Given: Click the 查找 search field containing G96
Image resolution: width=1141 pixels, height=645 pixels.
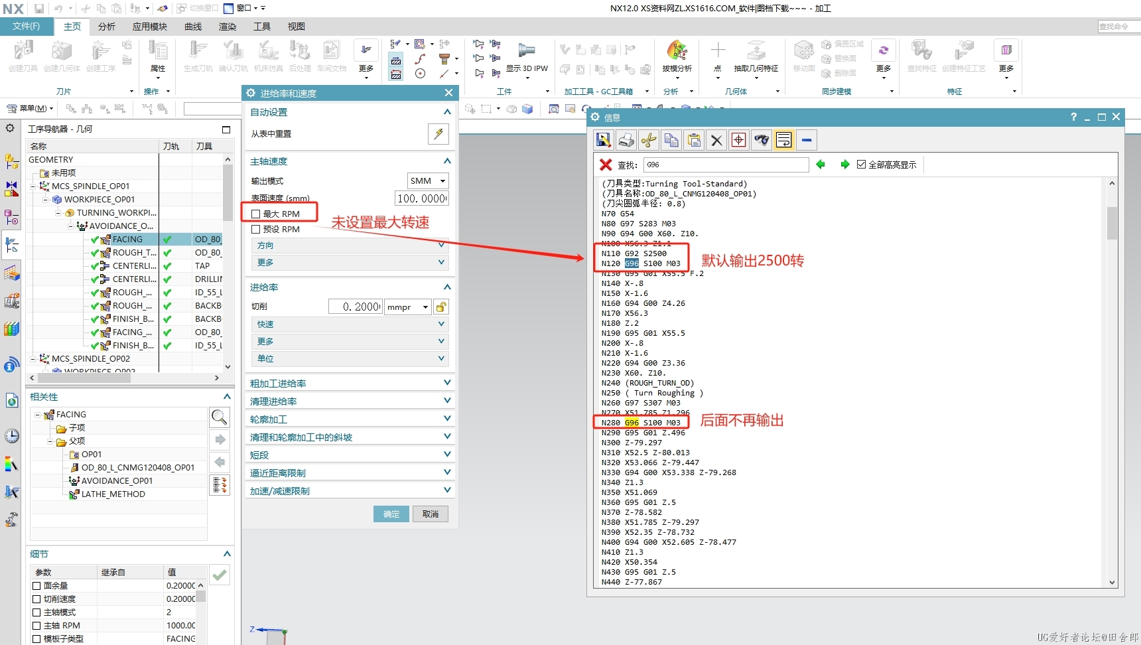Looking at the screenshot, I should 726,165.
